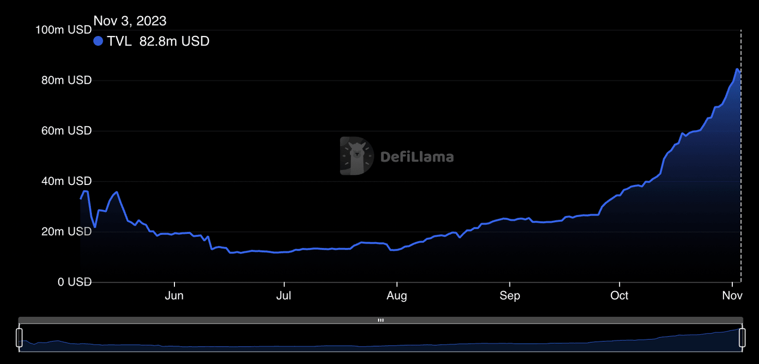This screenshot has width=759, height=364.
Task: Select the "Jun" axis label
Action: click(174, 295)
